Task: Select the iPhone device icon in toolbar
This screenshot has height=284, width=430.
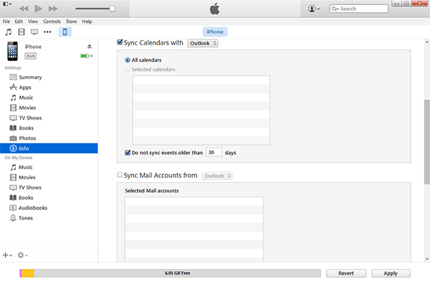Action: 64,32
